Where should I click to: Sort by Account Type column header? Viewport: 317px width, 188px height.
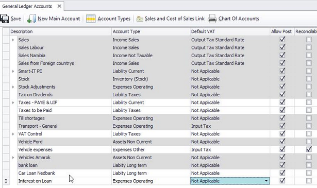click(x=151, y=31)
